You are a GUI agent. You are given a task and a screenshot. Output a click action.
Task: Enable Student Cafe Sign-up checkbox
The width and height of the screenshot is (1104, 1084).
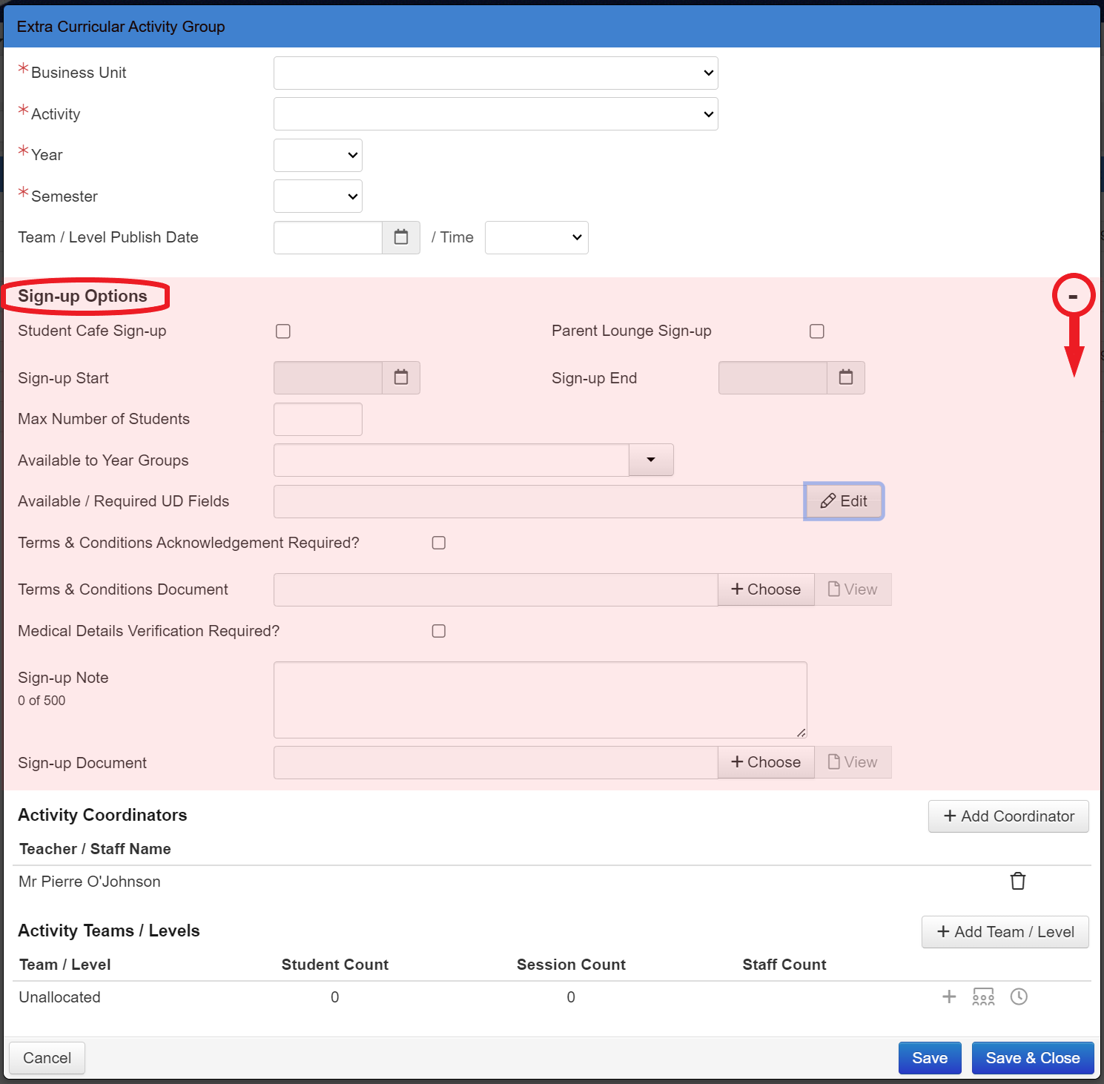coord(283,331)
